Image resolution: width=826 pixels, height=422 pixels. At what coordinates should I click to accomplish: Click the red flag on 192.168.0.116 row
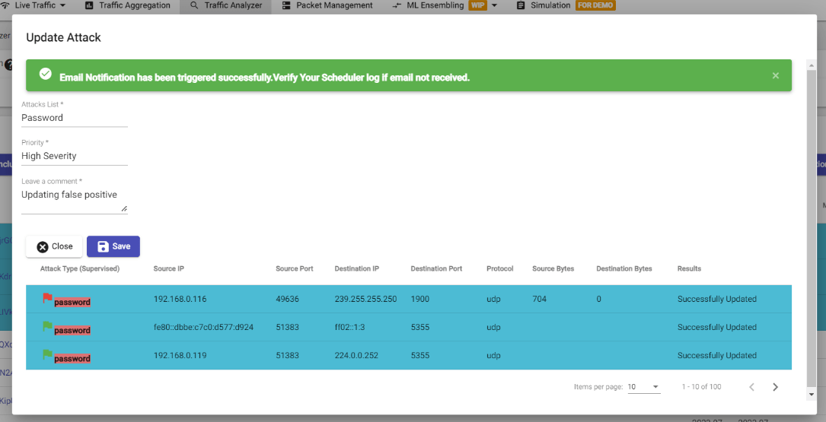tap(47, 298)
